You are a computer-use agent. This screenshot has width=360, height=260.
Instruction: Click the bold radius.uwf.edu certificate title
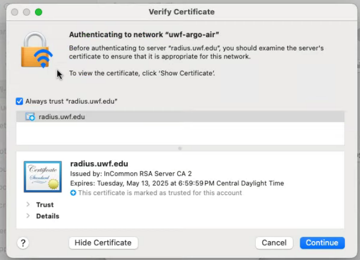click(99, 164)
